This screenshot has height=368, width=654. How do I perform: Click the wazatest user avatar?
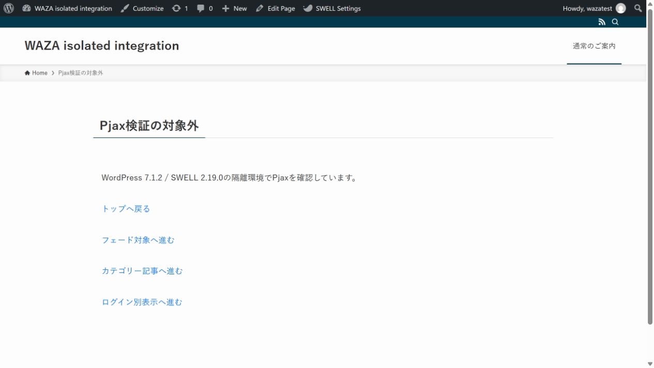[620, 8]
